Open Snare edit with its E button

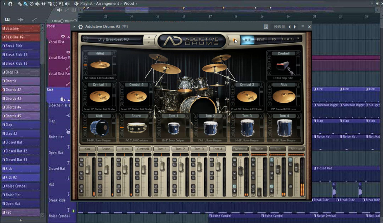pos(151,116)
